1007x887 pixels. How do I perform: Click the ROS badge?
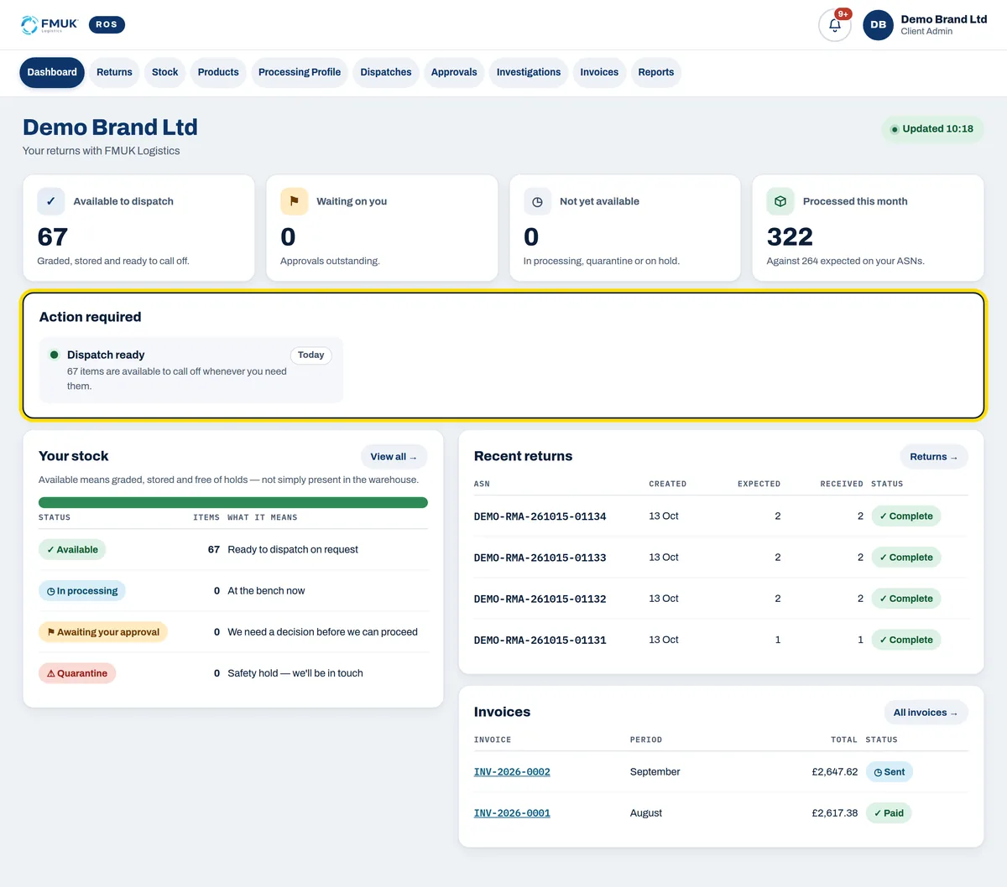(x=107, y=24)
